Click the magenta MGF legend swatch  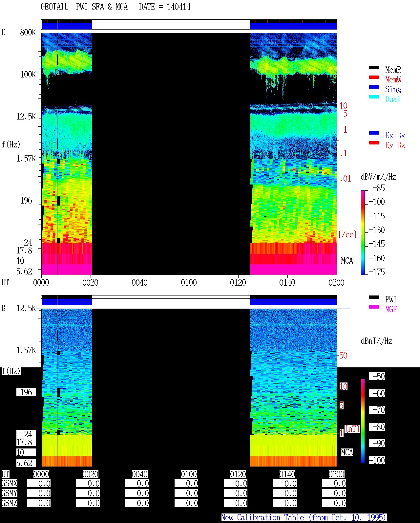point(374,307)
